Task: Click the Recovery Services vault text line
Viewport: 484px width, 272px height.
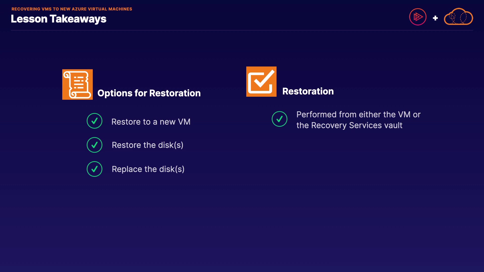Action: pos(349,125)
